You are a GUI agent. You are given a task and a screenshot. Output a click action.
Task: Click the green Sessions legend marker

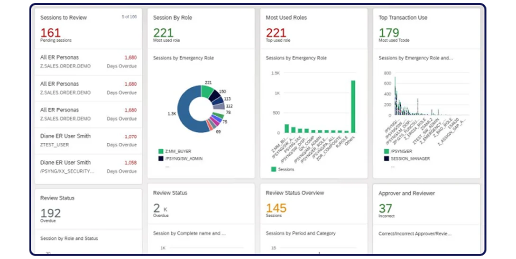274,169
